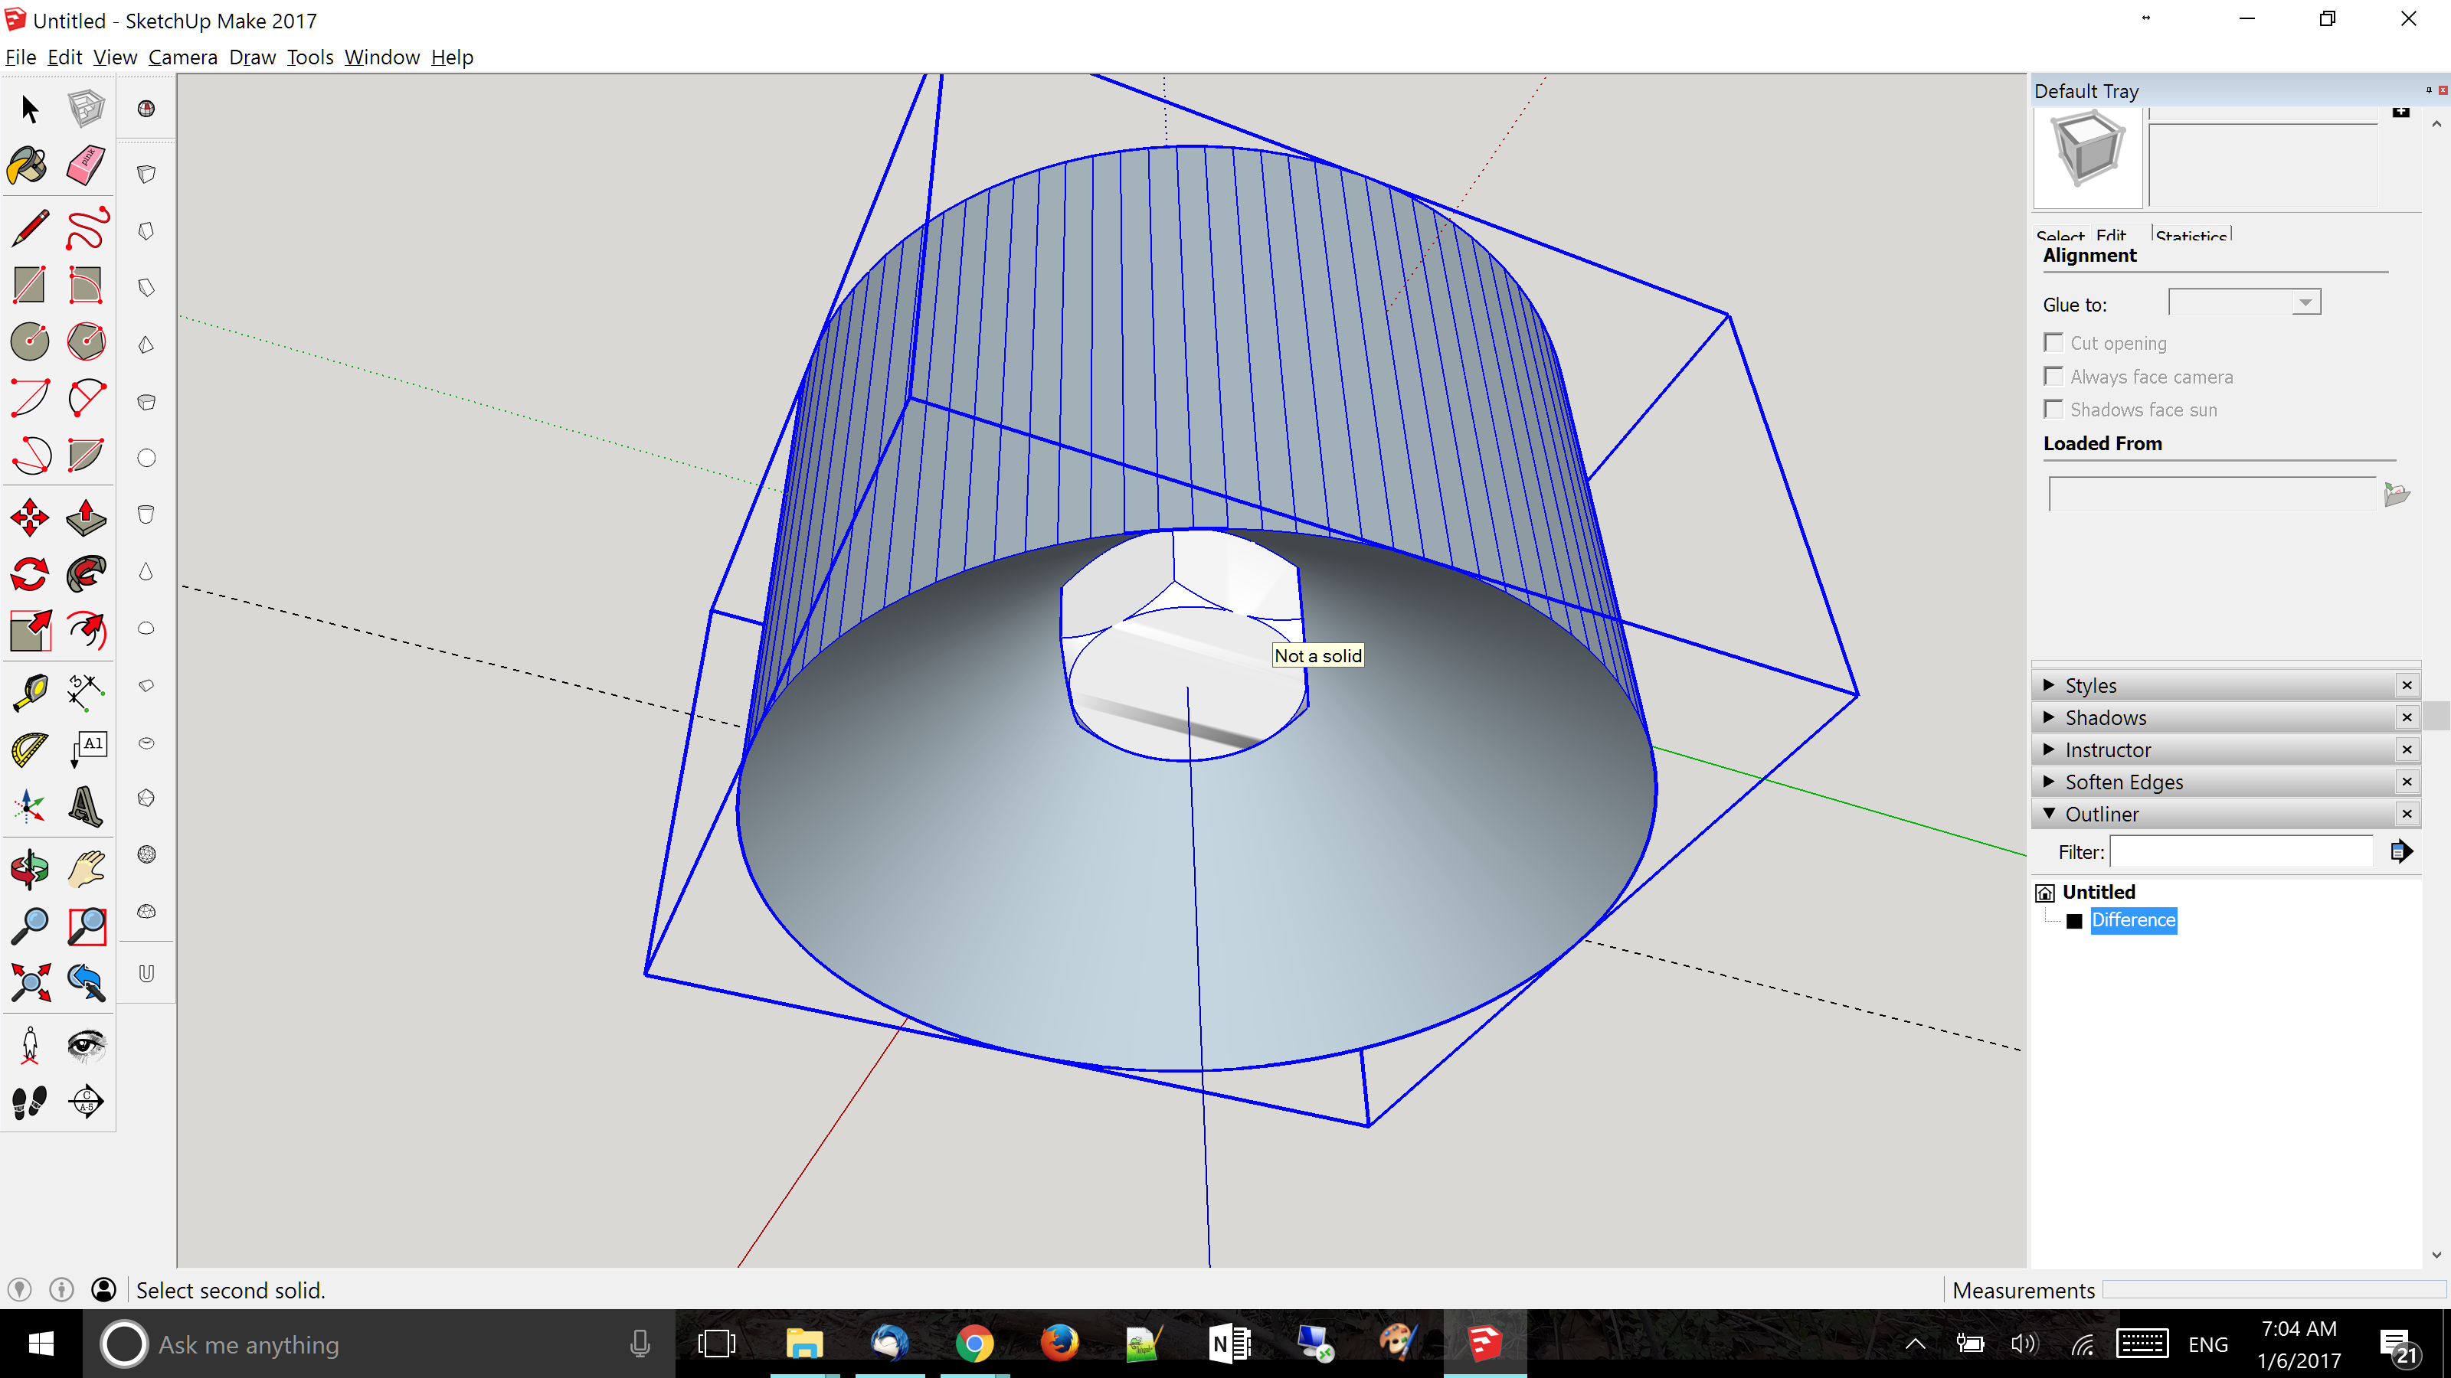Enable the Cut opening checkbox
This screenshot has height=1378, width=2451.
[x=2054, y=342]
